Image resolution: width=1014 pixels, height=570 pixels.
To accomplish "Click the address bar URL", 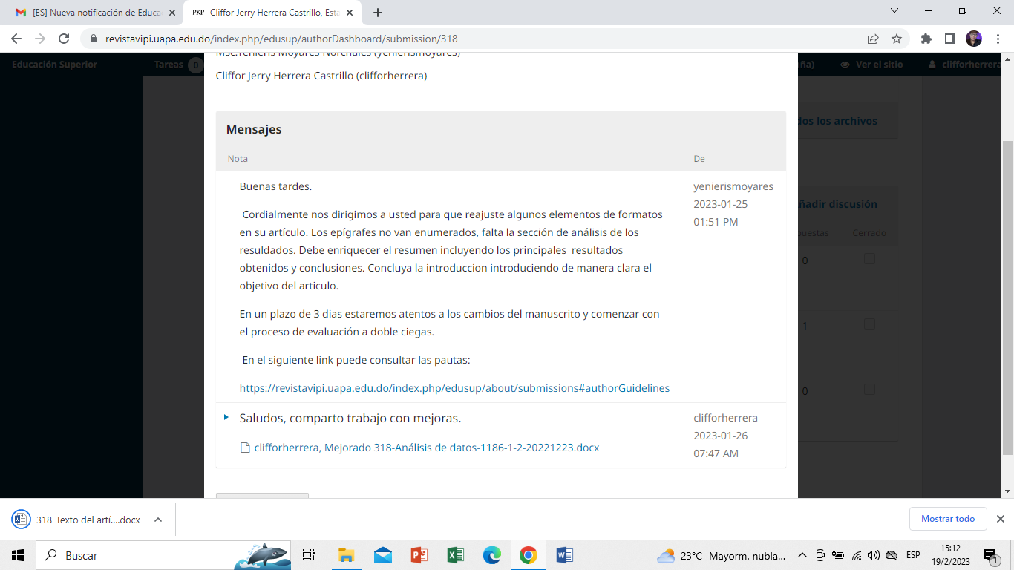I will 281,39.
